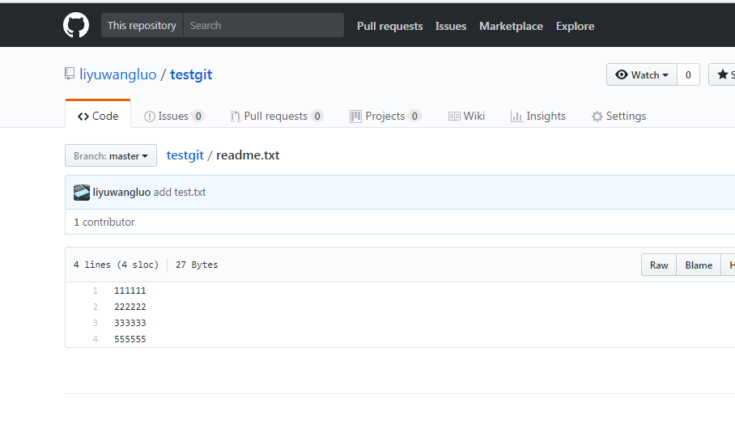Open Marketplace in top navigation

511,26
